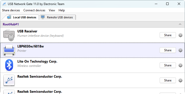Click the printer icon for LBP6030w/6018w
Viewport: 185px width, 94px height.
(x=9, y=50)
